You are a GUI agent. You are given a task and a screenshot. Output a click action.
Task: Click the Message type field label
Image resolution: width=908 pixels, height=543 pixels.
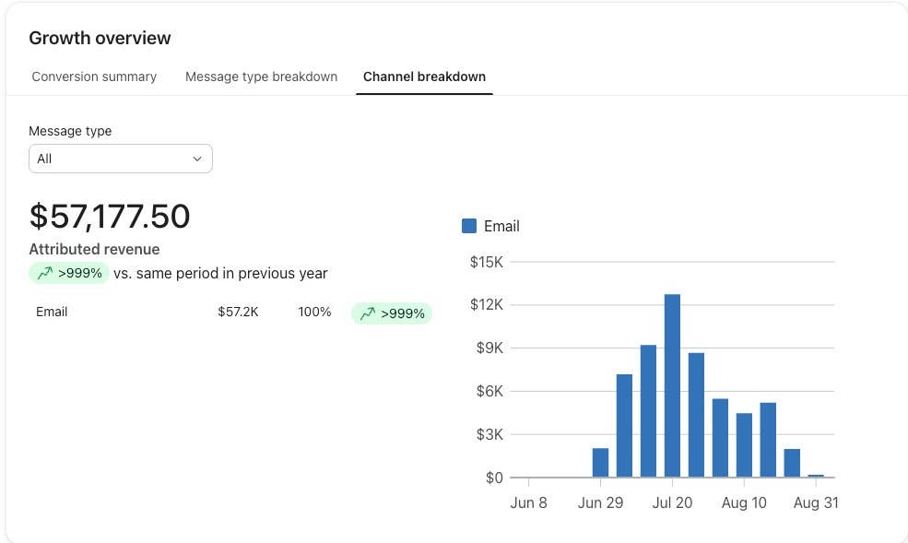[70, 131]
